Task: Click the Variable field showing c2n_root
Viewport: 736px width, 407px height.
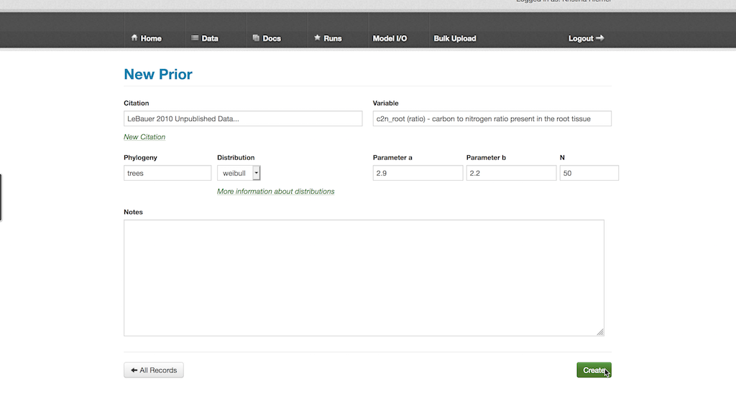Action: point(492,118)
